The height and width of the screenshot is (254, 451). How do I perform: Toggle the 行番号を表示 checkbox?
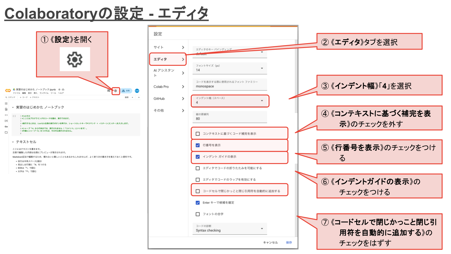tap(198, 145)
